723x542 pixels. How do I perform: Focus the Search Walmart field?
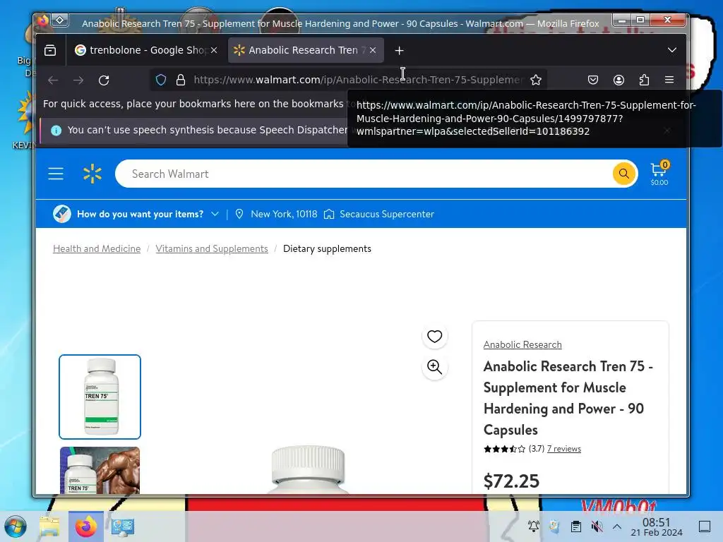point(362,174)
